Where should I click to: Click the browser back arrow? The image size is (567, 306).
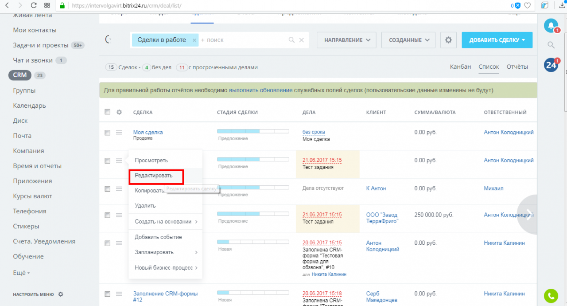pos(8,5)
